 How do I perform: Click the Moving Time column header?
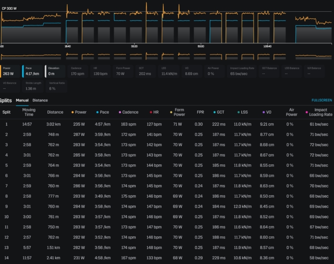29,112
